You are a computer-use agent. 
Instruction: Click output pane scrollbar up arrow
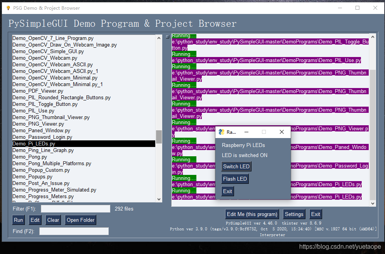tap(373, 37)
